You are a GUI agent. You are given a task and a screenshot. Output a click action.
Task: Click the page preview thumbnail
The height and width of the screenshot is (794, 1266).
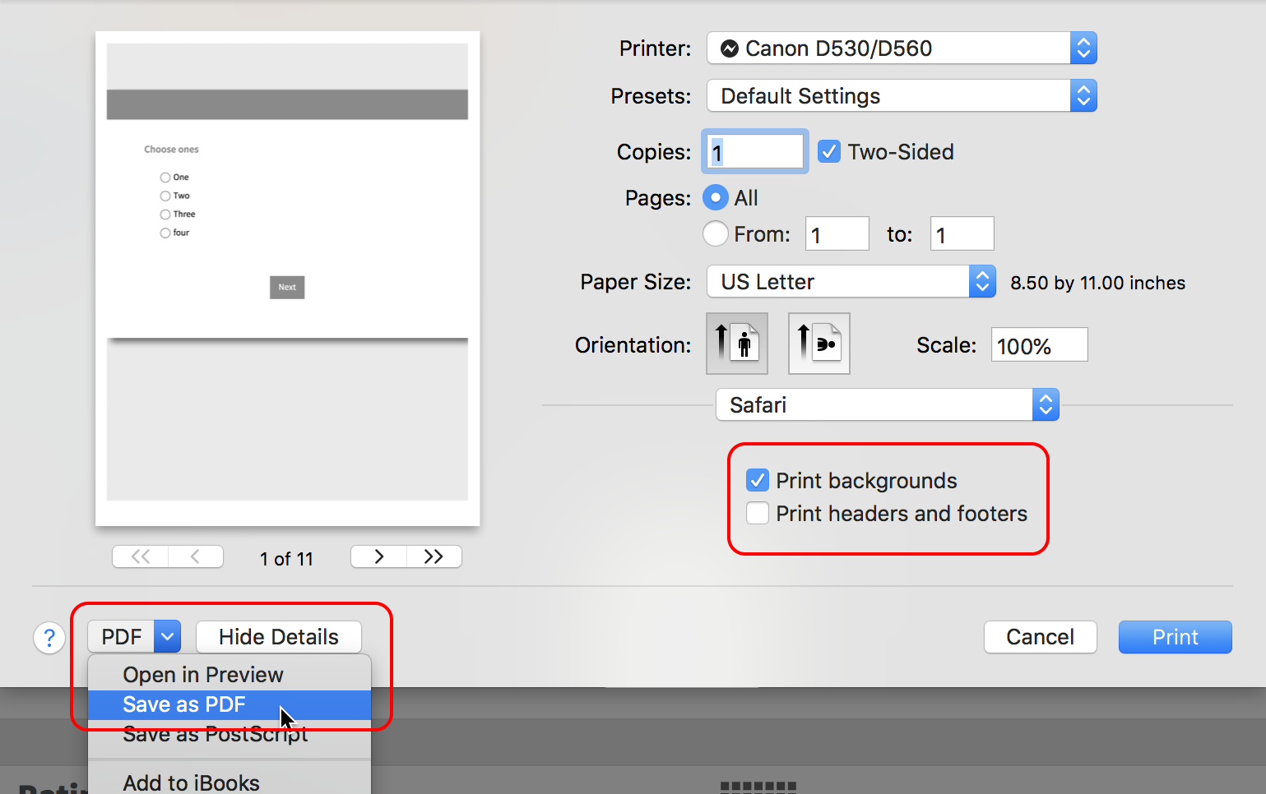[x=288, y=279]
